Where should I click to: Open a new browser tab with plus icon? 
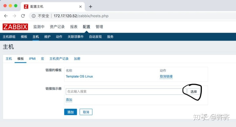(x=90, y=7)
